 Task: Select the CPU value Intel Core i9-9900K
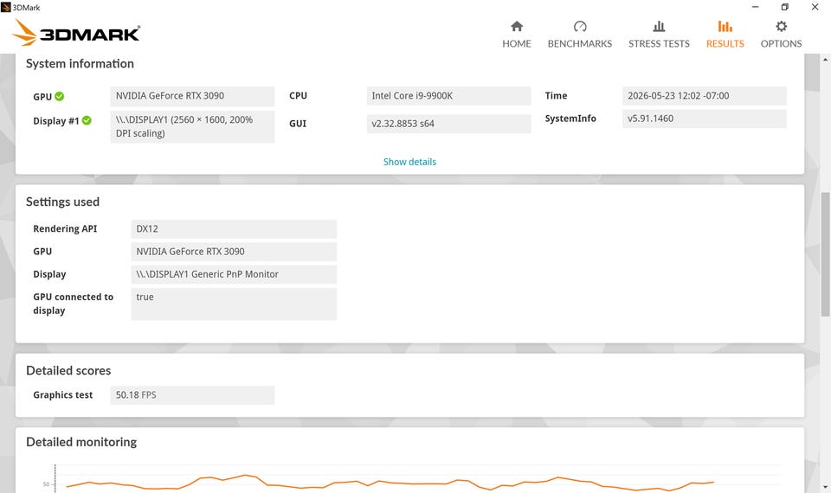tap(448, 96)
